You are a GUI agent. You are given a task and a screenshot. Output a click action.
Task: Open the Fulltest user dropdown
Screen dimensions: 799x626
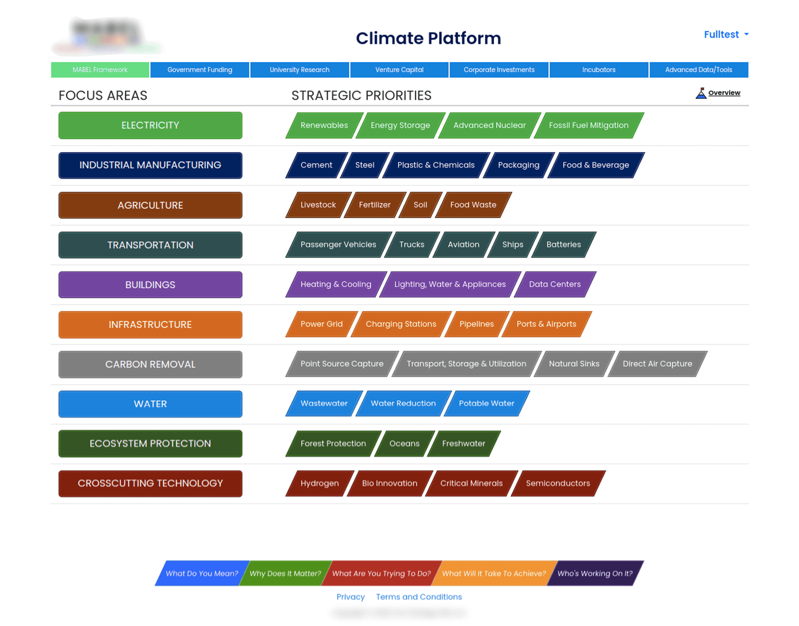726,34
